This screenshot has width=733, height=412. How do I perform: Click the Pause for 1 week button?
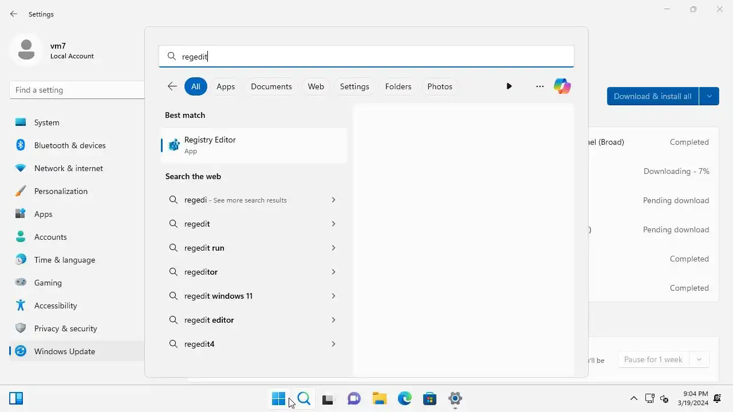point(653,359)
